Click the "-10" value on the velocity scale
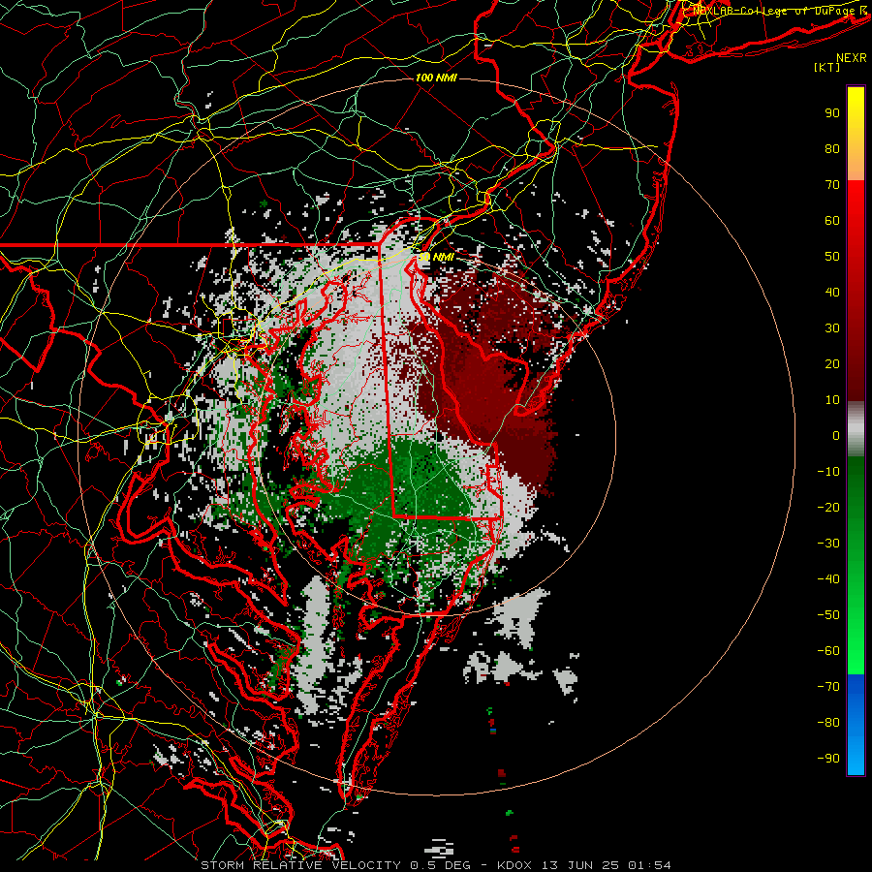Screen dimensions: 872x872 (x=828, y=472)
